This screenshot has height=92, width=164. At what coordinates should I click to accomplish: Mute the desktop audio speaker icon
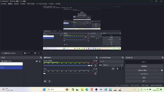[91, 65]
